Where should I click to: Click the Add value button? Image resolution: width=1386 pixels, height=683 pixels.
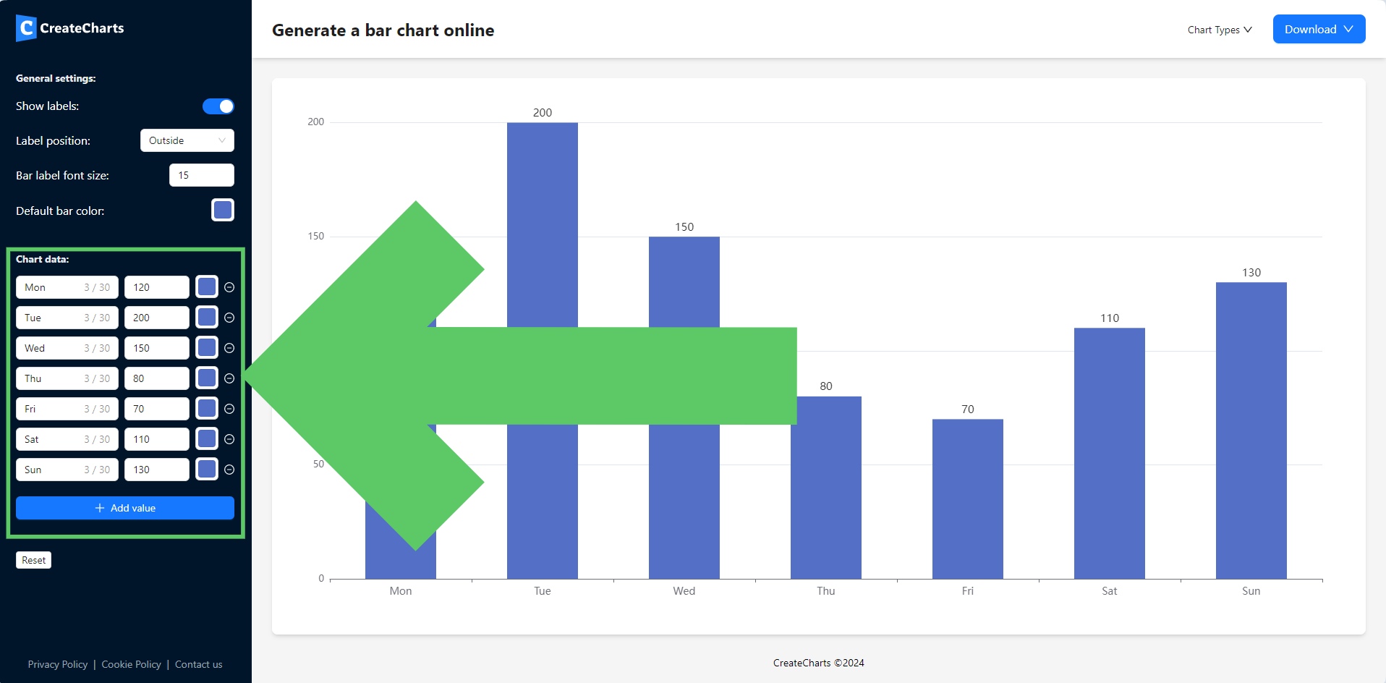pyautogui.click(x=124, y=508)
